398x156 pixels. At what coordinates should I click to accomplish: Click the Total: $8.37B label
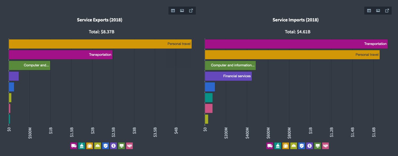(x=101, y=32)
